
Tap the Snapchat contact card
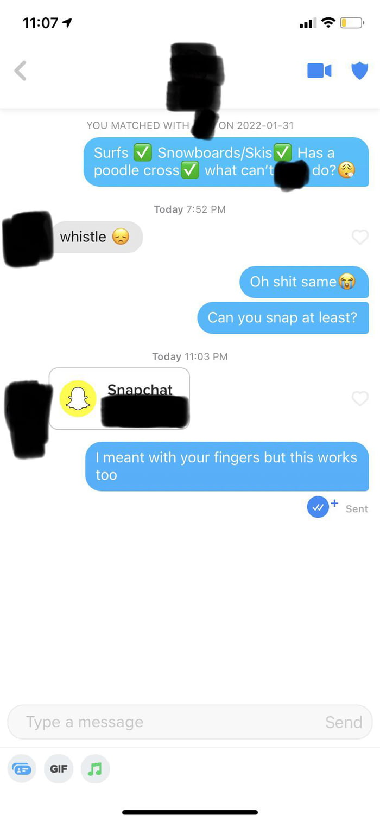(119, 399)
